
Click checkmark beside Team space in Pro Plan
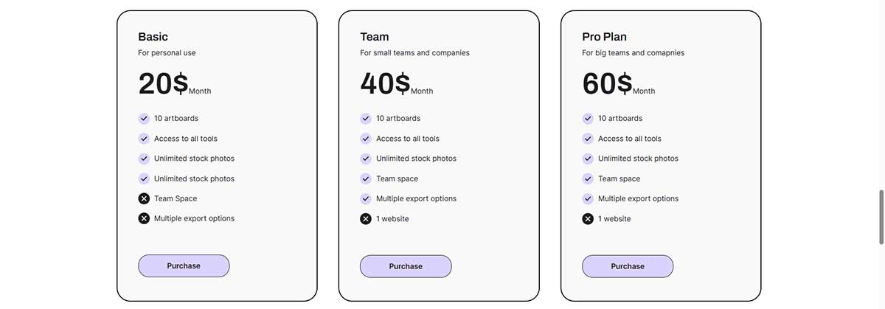(x=588, y=178)
